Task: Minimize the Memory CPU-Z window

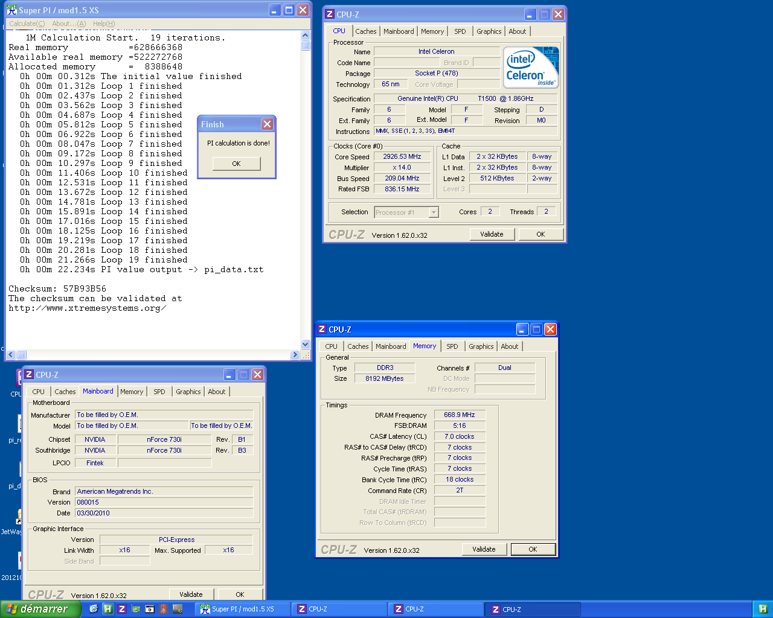Action: (522, 329)
